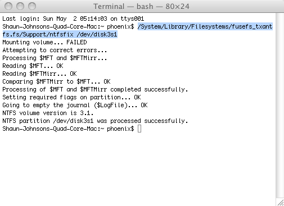Click the 'Mounting volume... FAILED' line
Screen dimensions: 284x206
(44, 42)
